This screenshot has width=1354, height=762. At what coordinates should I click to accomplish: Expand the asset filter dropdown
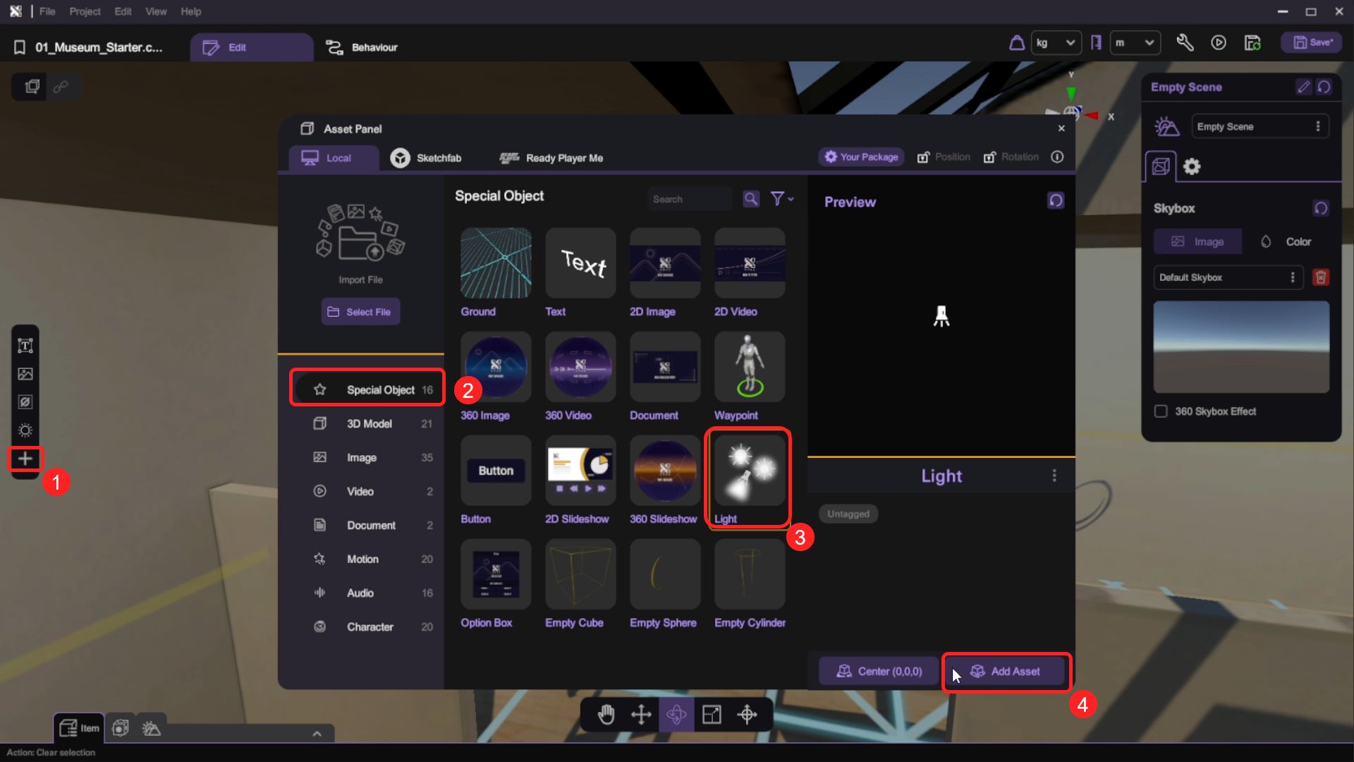coord(781,199)
